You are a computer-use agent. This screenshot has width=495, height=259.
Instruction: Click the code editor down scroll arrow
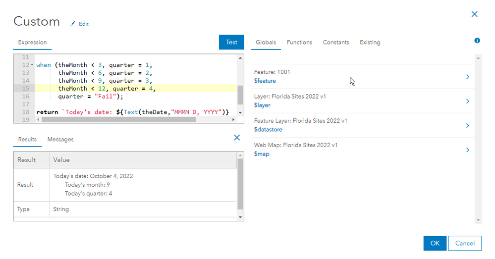pos(240,112)
